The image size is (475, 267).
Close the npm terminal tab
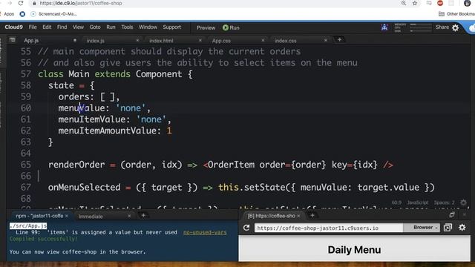[x=67, y=216]
